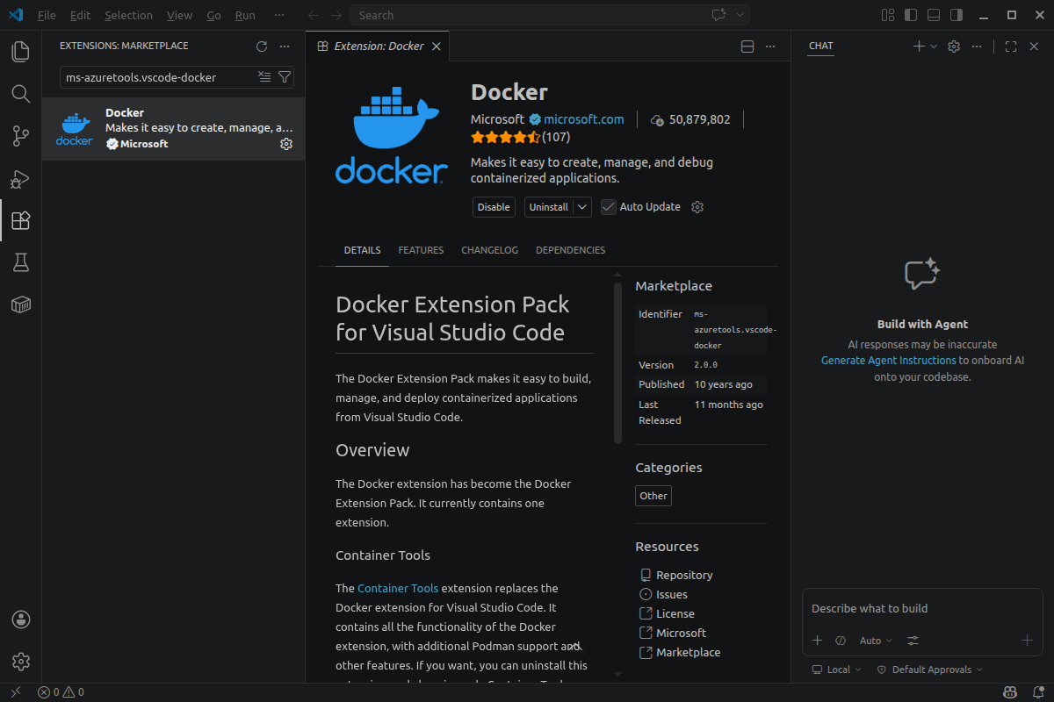Open the Auto model picker
The width and height of the screenshot is (1054, 702).
coord(876,641)
